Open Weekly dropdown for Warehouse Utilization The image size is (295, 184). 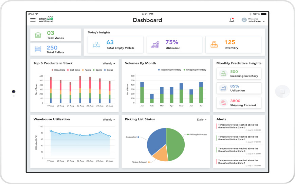(109, 120)
